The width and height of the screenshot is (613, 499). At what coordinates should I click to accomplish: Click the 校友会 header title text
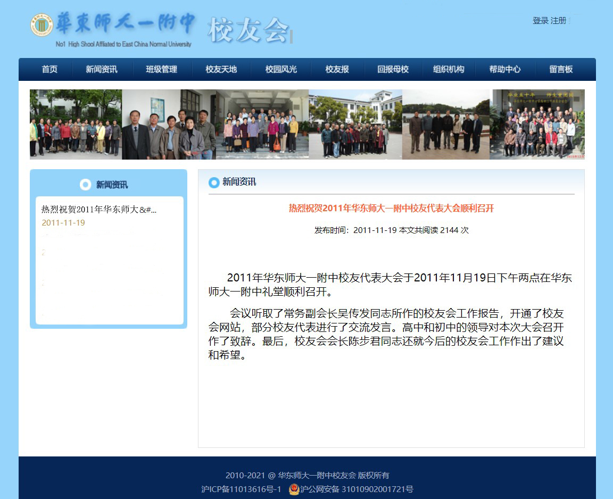(248, 30)
